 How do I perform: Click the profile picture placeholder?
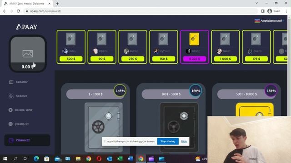28,54
